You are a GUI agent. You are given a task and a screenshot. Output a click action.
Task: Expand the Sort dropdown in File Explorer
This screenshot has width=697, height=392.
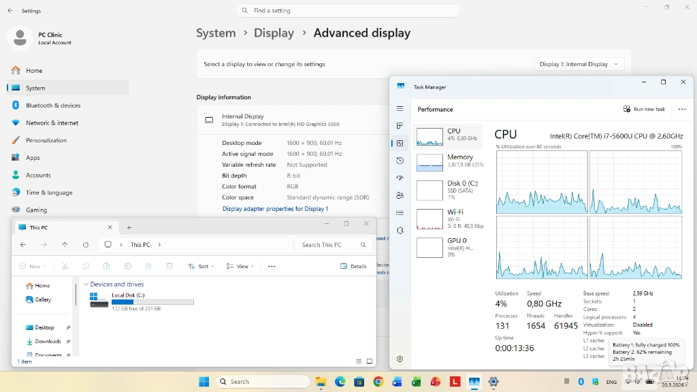pyautogui.click(x=201, y=266)
